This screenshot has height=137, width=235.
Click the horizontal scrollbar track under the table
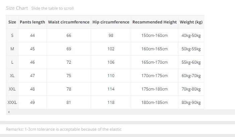[x=120, y=112]
